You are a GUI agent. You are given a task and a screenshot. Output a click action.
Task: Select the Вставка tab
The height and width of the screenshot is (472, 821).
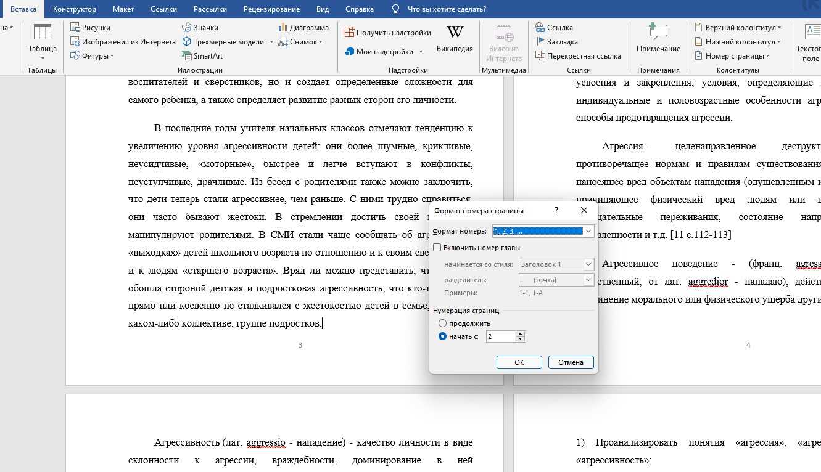(23, 9)
